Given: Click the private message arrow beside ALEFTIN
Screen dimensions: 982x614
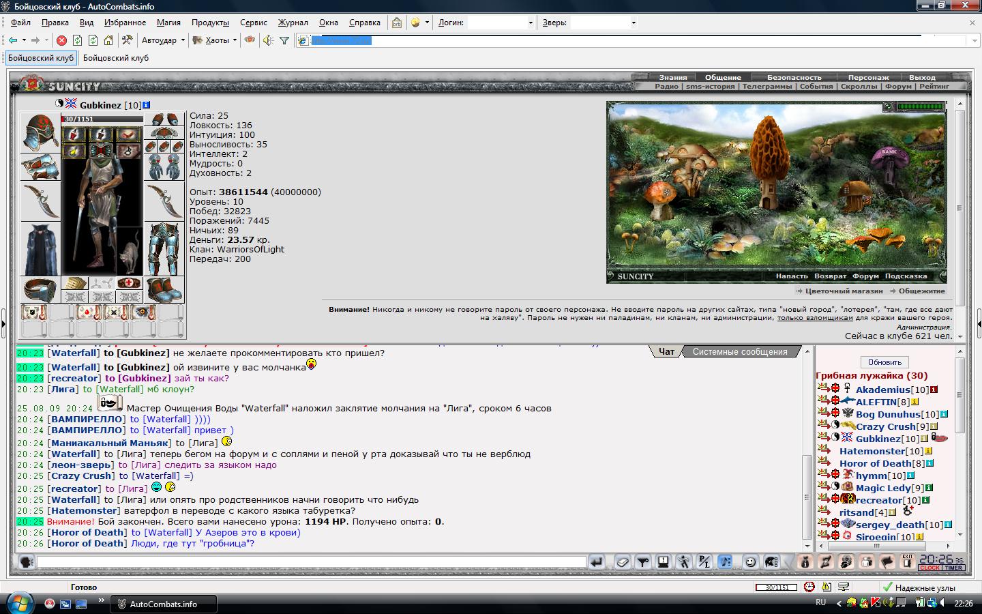Looking at the screenshot, I should 822,402.
